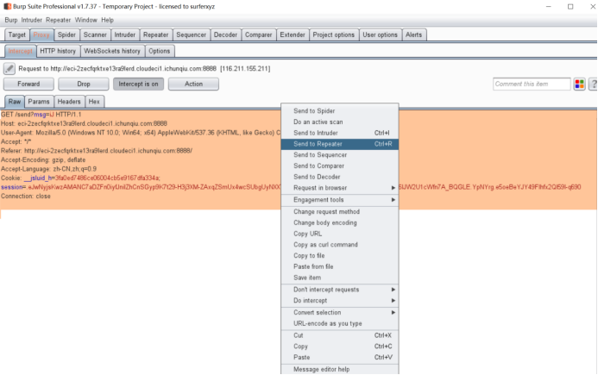598x375 pixels.
Task: Open the Extender tab
Action: [x=293, y=34]
